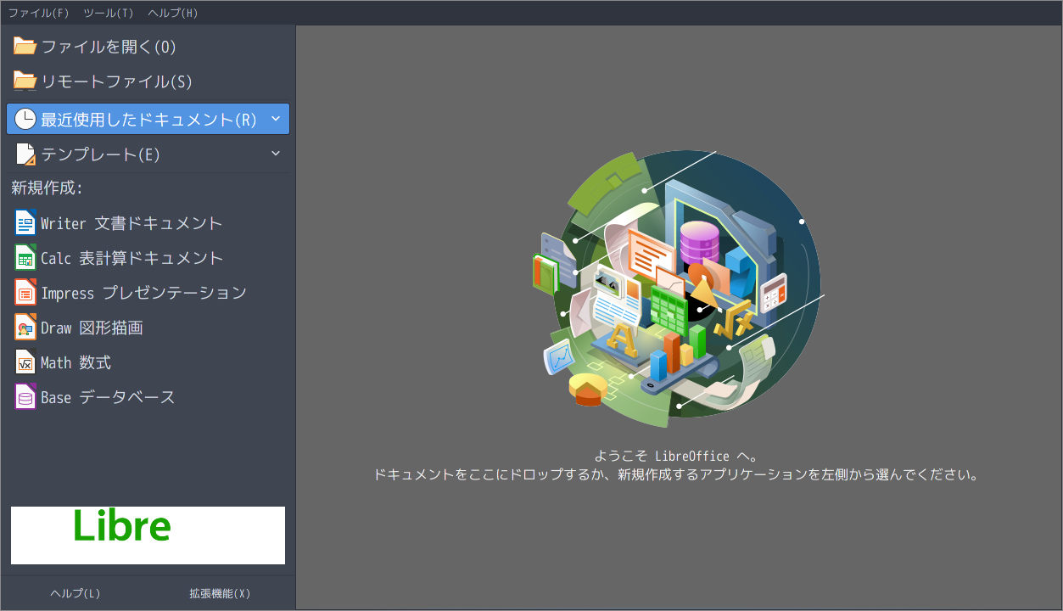Show テンプレート(E) list
Screen dimensions: 1063x611
tap(101, 154)
